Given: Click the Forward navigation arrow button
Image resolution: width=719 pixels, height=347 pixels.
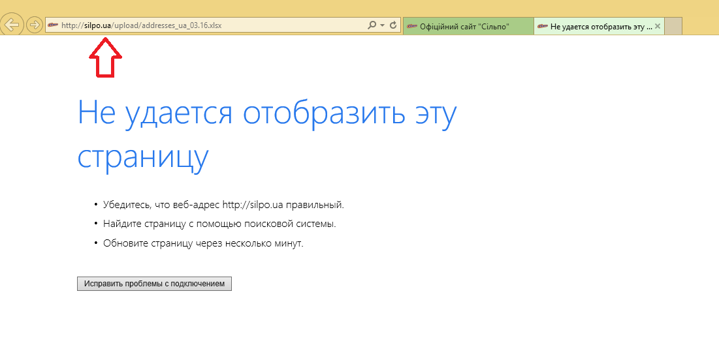Looking at the screenshot, I should (x=34, y=25).
